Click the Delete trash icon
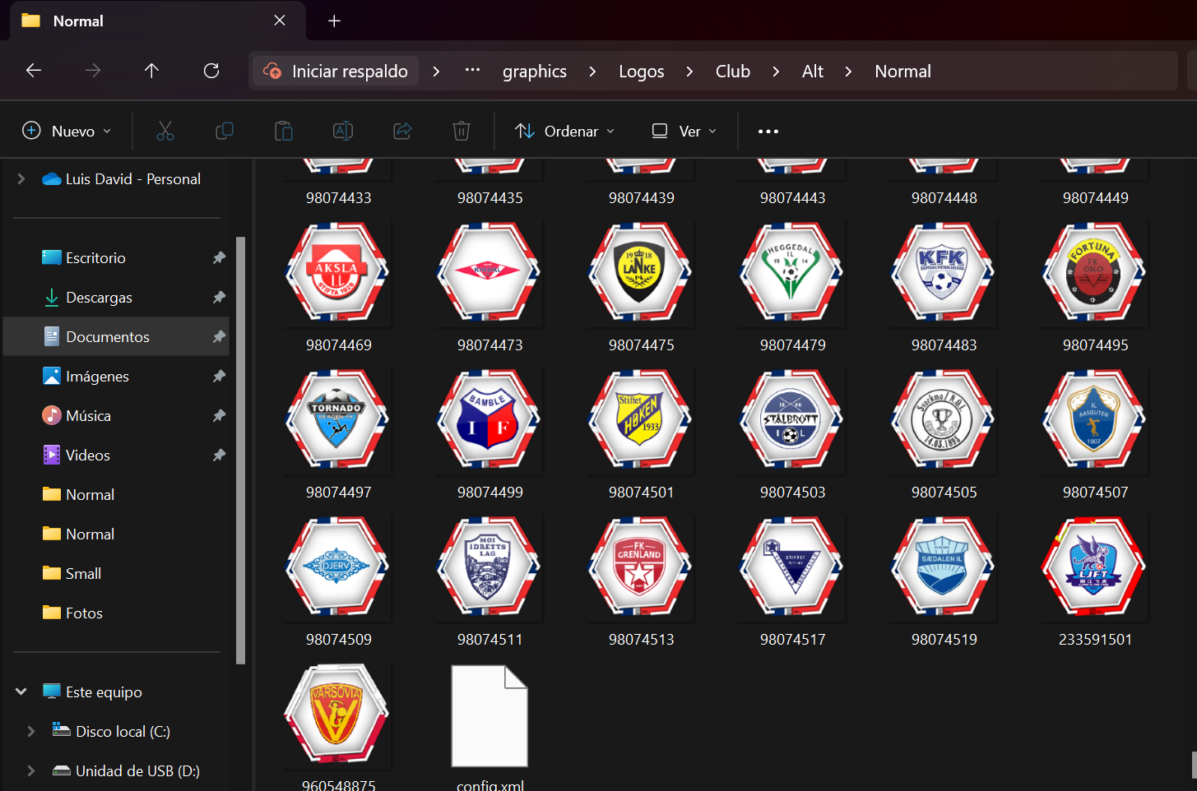 (462, 131)
